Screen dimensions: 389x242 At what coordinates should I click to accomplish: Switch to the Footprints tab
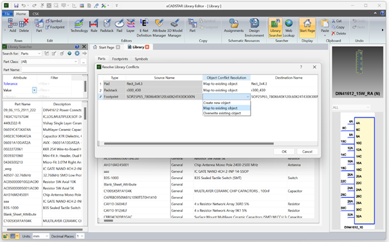120,59
